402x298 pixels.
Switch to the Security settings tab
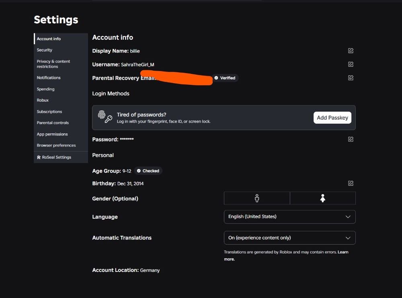coord(44,50)
